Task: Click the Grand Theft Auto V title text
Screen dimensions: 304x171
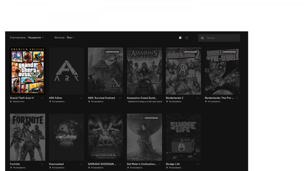Action: pos(22,98)
